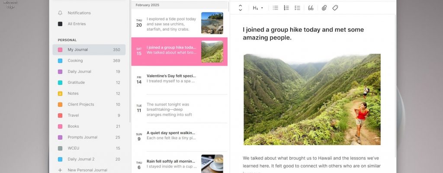Open the Cooking journal

tap(75, 61)
